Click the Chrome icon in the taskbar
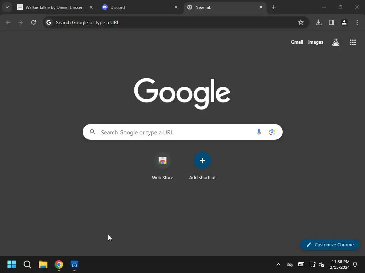 pyautogui.click(x=59, y=264)
